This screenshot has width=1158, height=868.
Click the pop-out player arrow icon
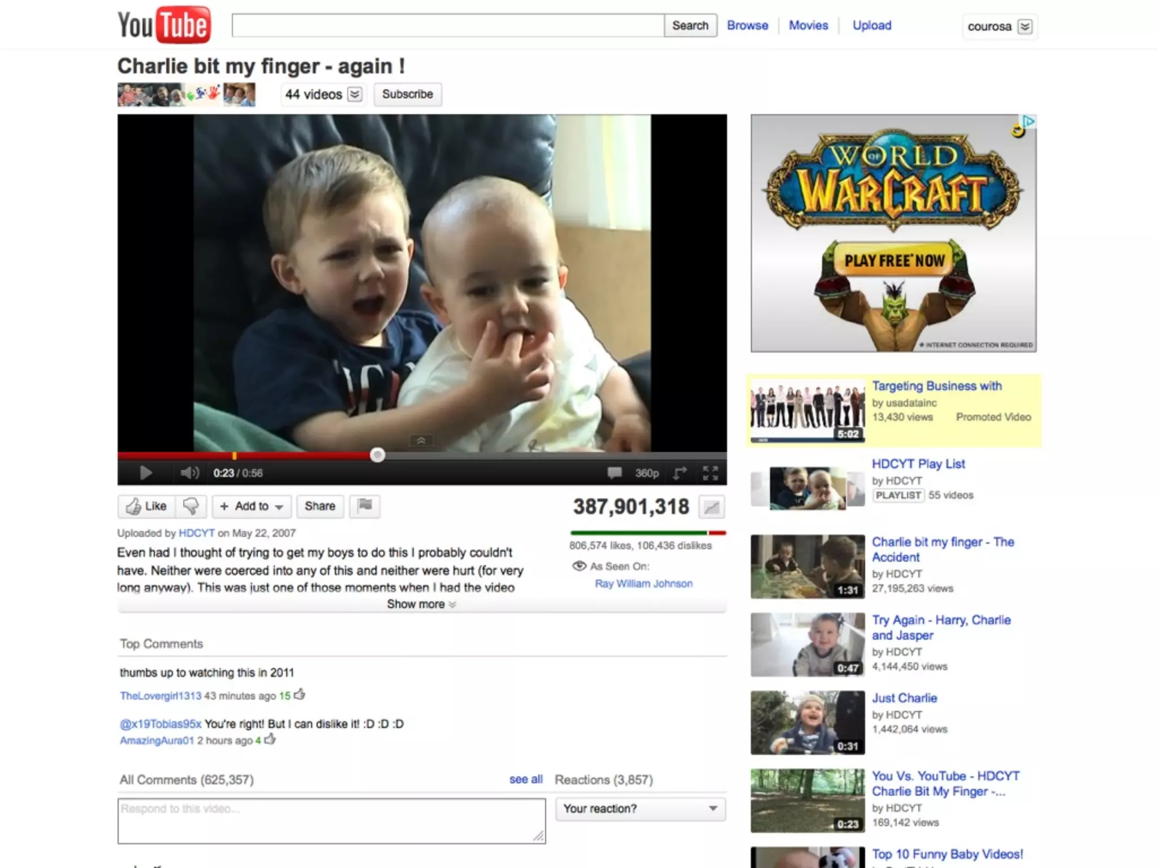(680, 473)
